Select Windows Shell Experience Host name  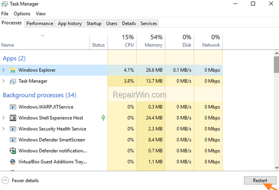click(51, 118)
